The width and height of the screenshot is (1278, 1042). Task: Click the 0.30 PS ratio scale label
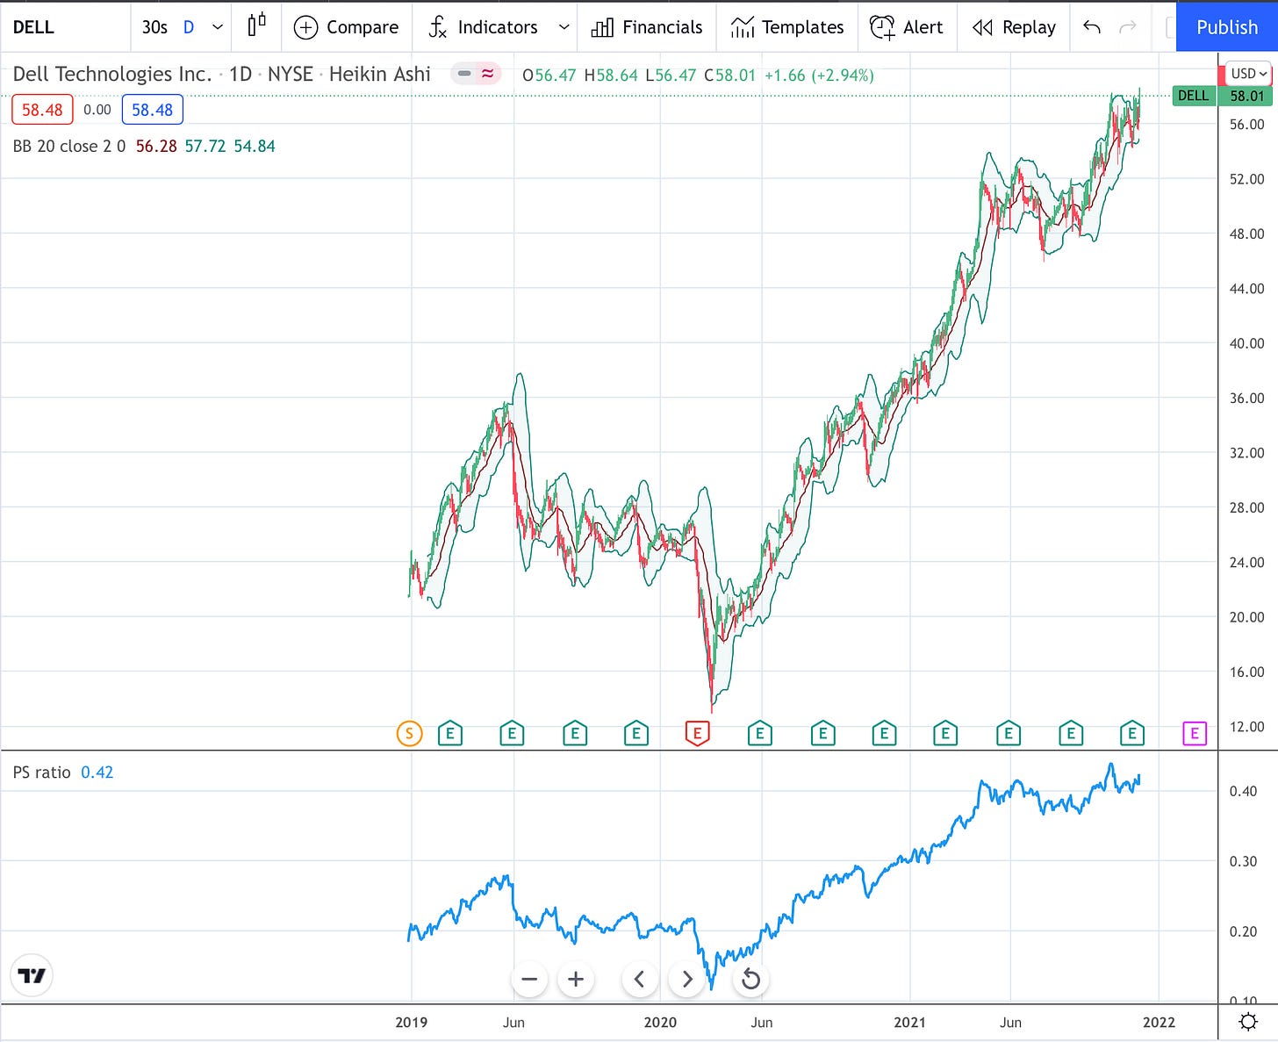[x=1243, y=861]
